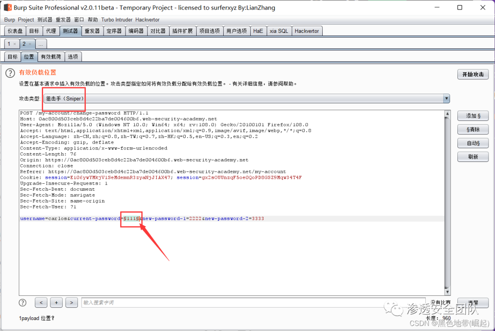Switch to the 项目选项 tab
This screenshot has height=331, width=495.
point(209,31)
